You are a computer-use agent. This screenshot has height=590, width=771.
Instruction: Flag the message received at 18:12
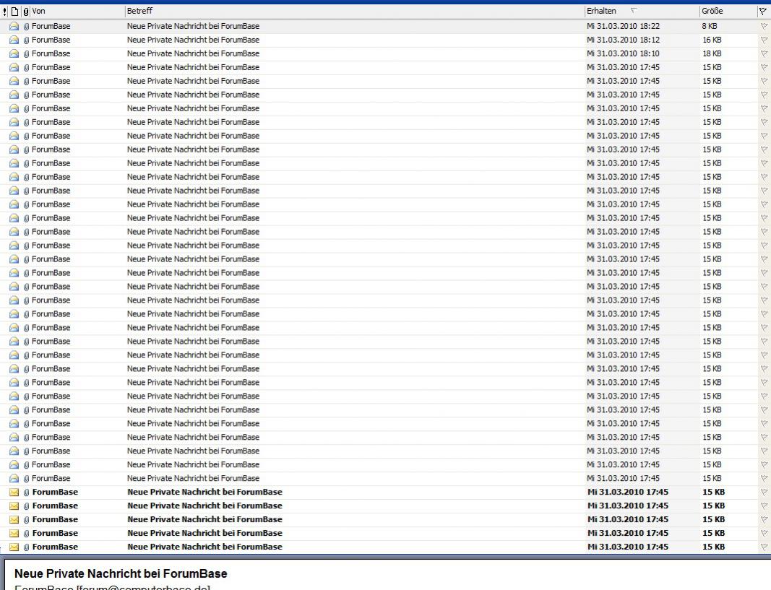[764, 40]
